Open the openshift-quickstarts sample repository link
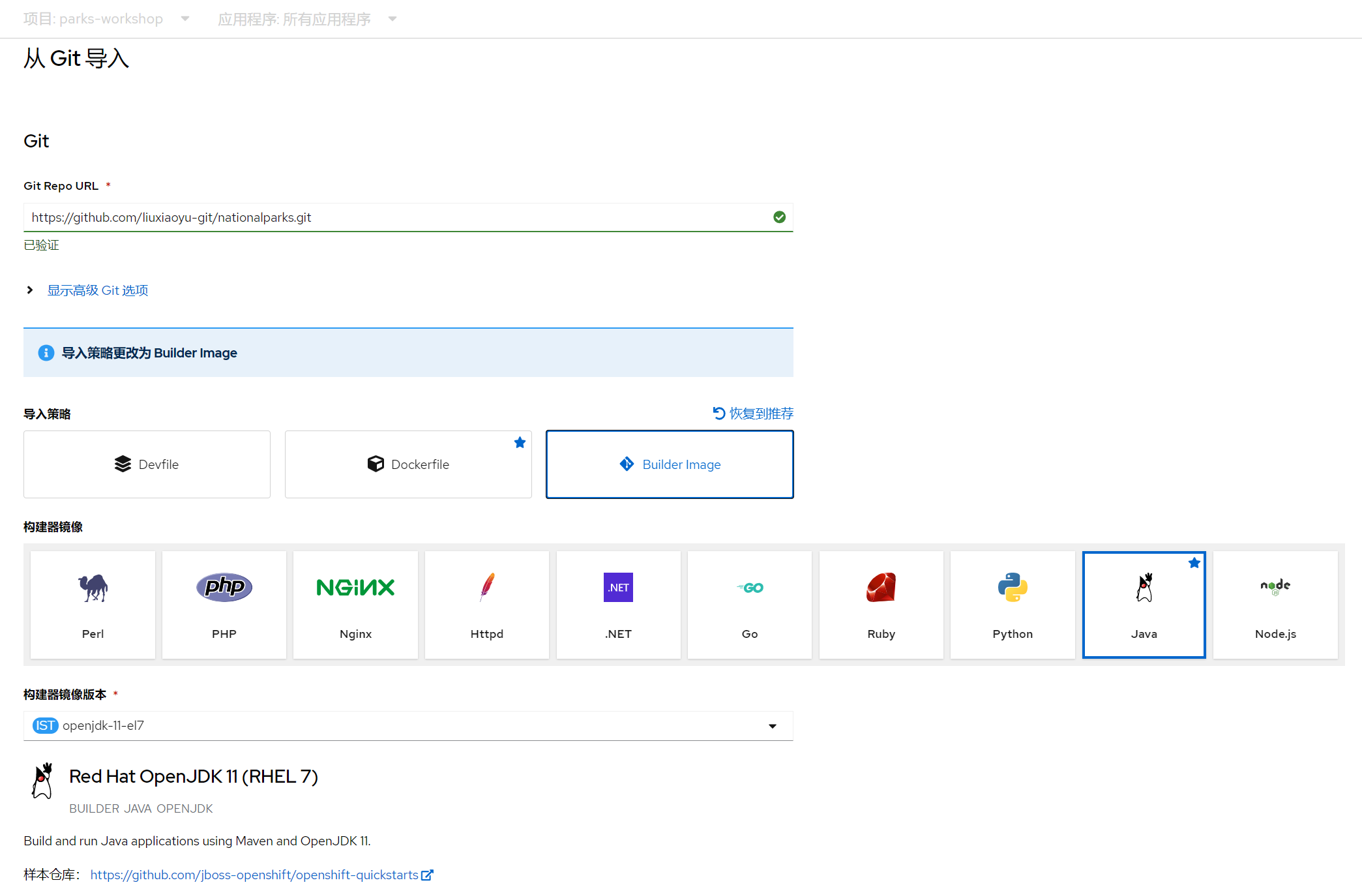This screenshot has width=1362, height=889. [255, 875]
